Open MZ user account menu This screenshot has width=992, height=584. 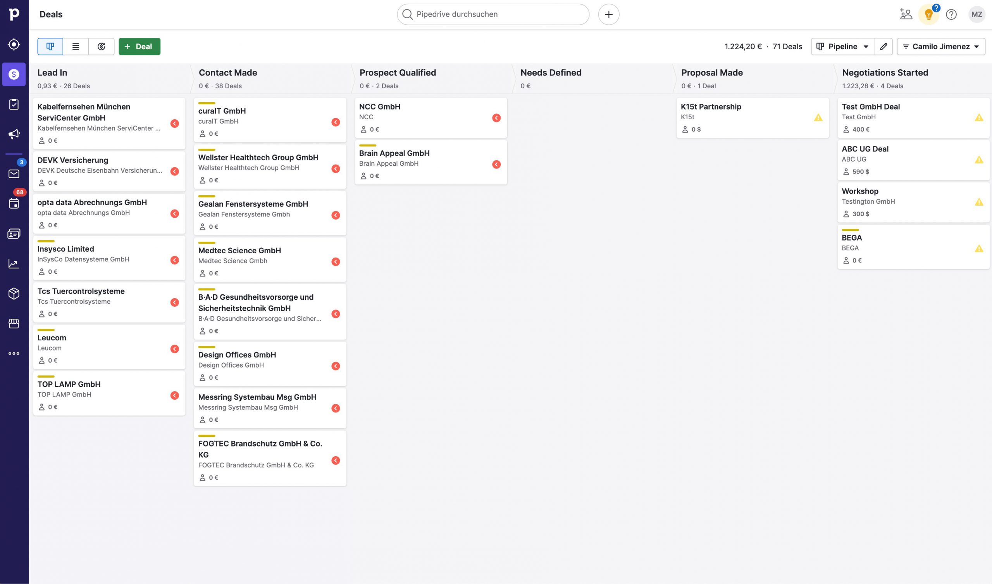[x=976, y=15]
